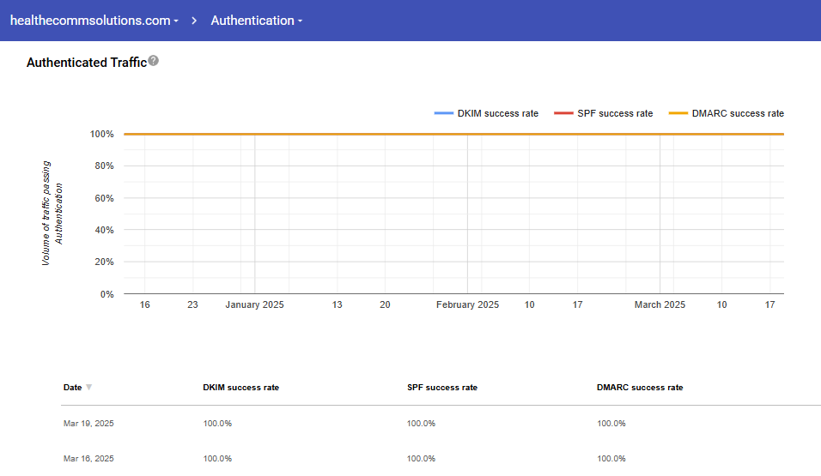The height and width of the screenshot is (476, 821).
Task: Click the orange DMARC legend line marker
Action: click(678, 113)
